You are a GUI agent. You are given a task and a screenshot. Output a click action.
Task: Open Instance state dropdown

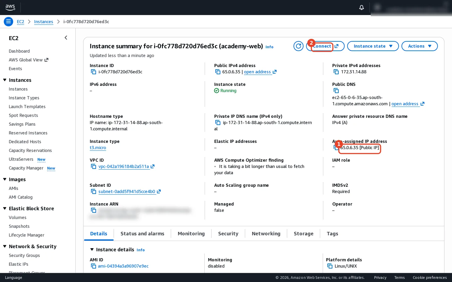click(x=373, y=46)
